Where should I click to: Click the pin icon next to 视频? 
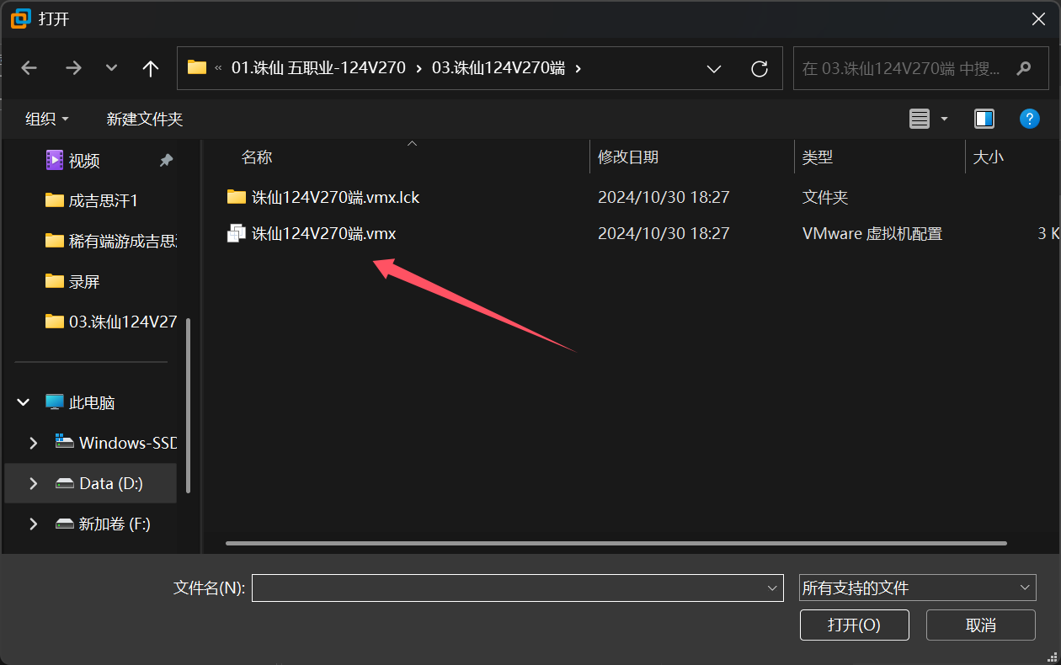point(167,160)
